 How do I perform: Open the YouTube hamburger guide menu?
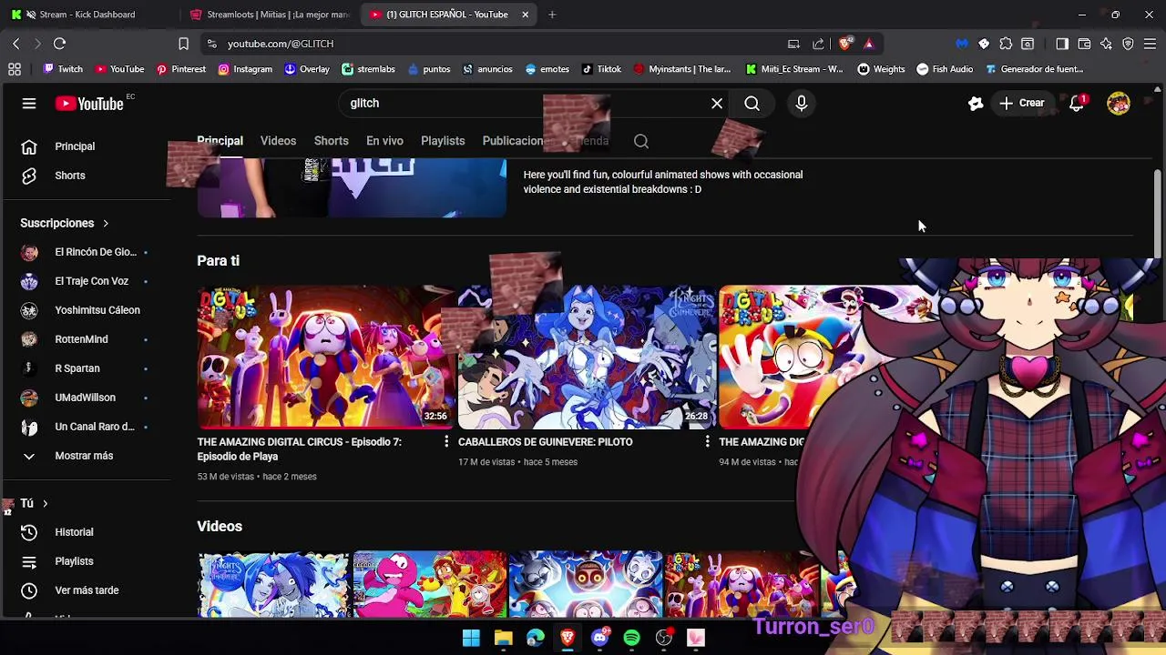(29, 104)
